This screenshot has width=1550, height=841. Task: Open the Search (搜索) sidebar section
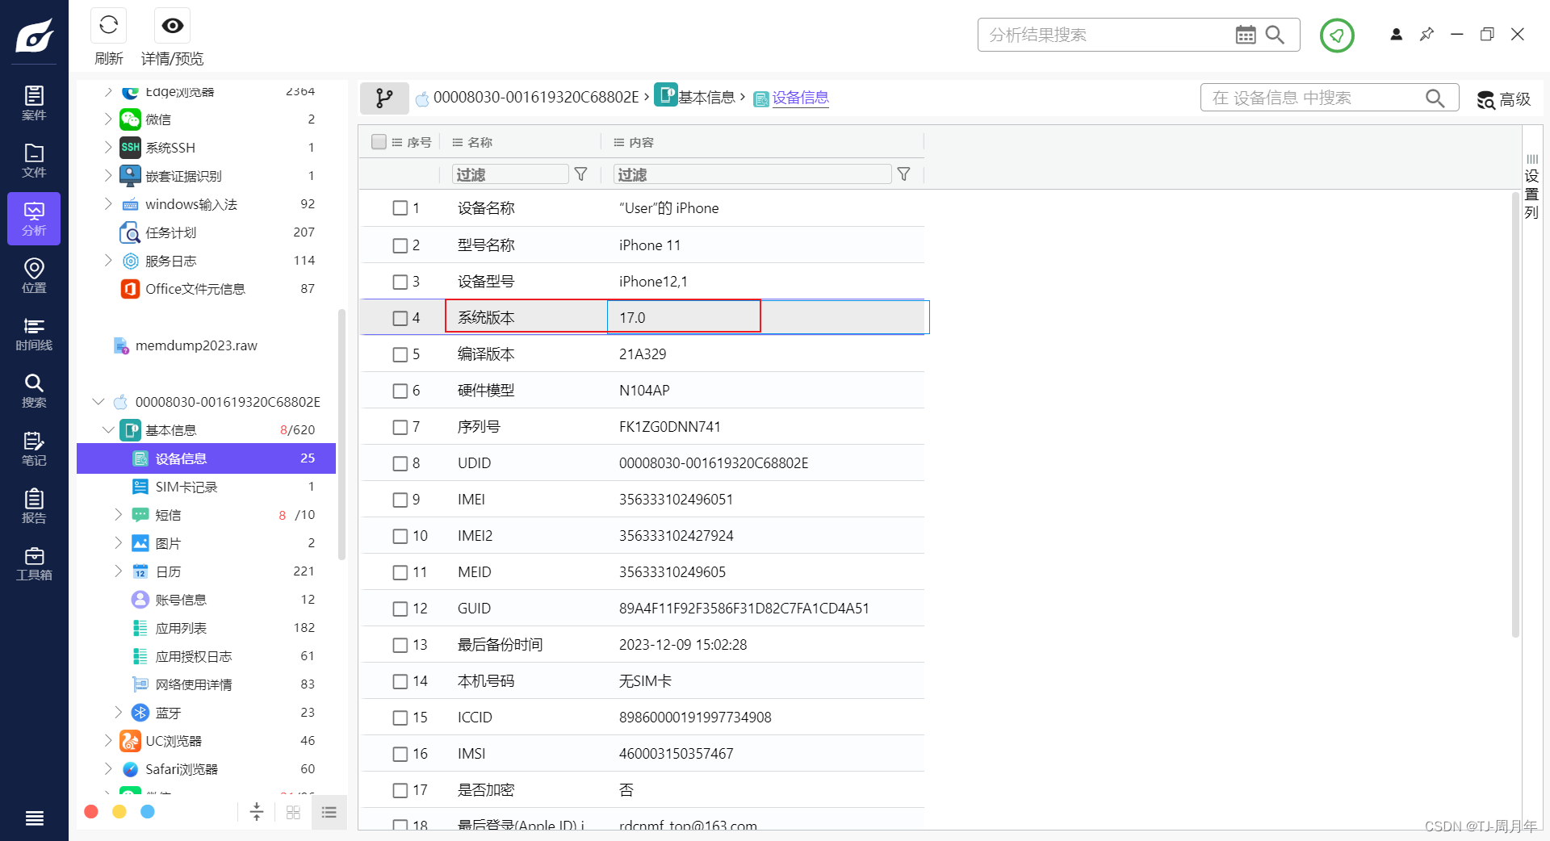tap(34, 391)
